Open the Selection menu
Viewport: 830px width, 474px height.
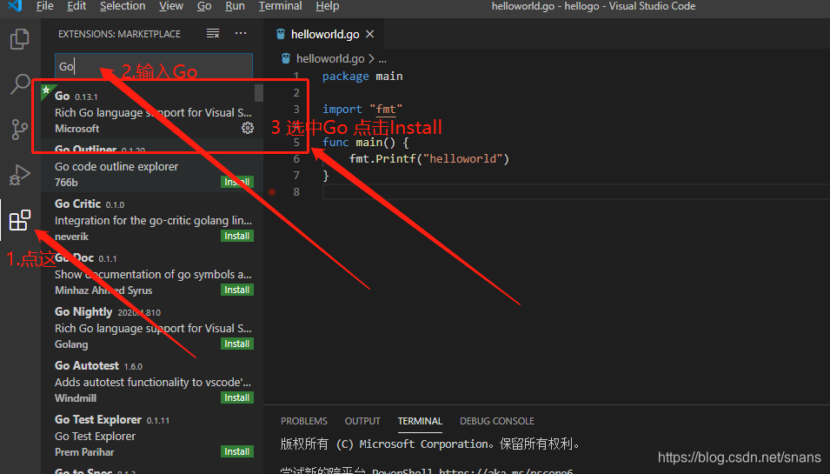point(123,6)
